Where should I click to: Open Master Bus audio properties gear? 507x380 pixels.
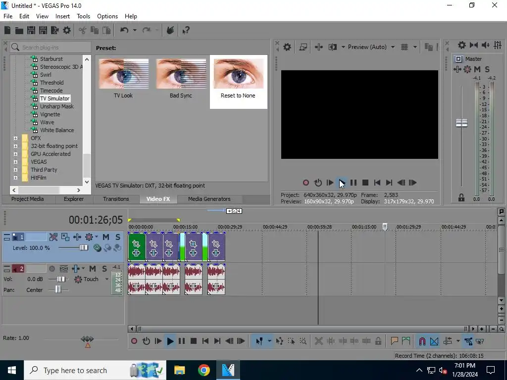(462, 45)
